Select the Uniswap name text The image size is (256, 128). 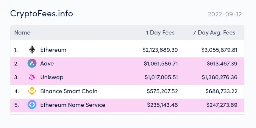52,77
